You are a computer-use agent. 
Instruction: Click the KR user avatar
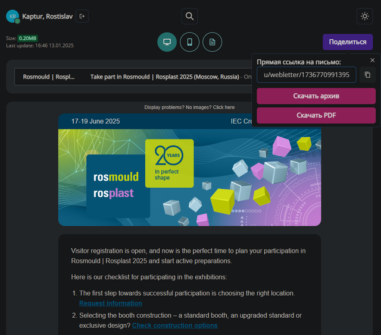(13, 16)
